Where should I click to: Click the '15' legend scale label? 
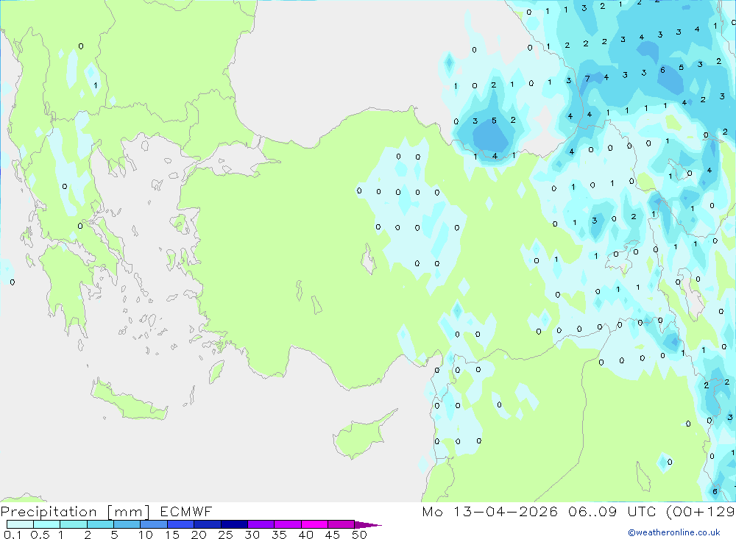pyautogui.click(x=172, y=535)
